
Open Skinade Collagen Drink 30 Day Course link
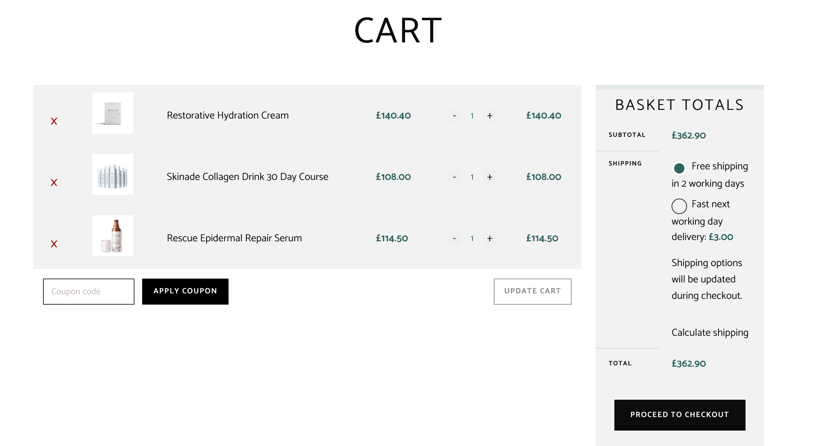248,177
